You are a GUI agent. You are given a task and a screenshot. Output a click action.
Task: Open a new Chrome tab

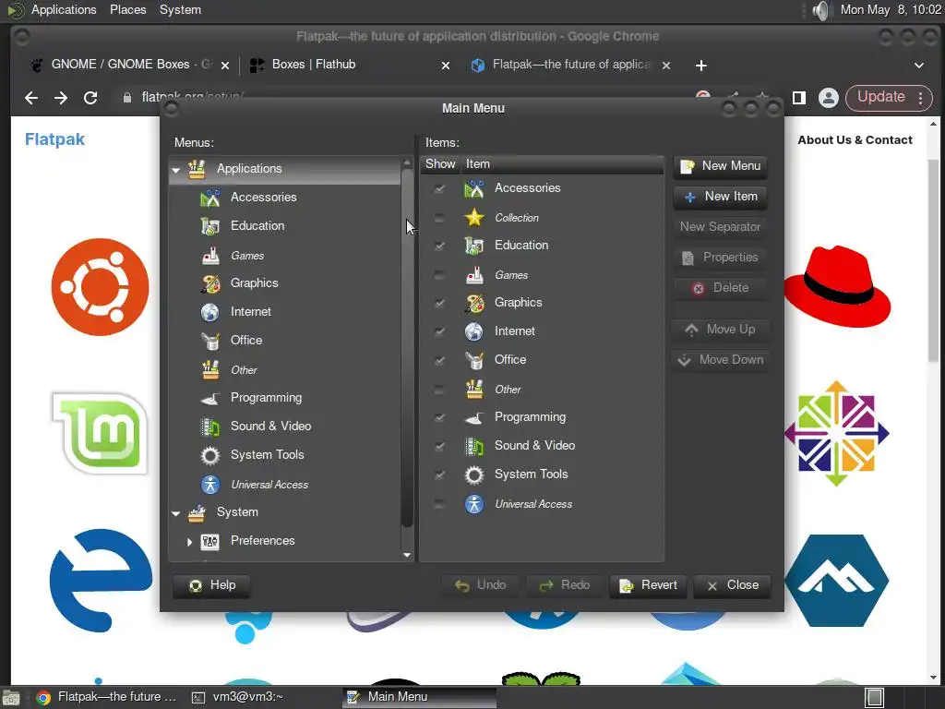point(701,66)
